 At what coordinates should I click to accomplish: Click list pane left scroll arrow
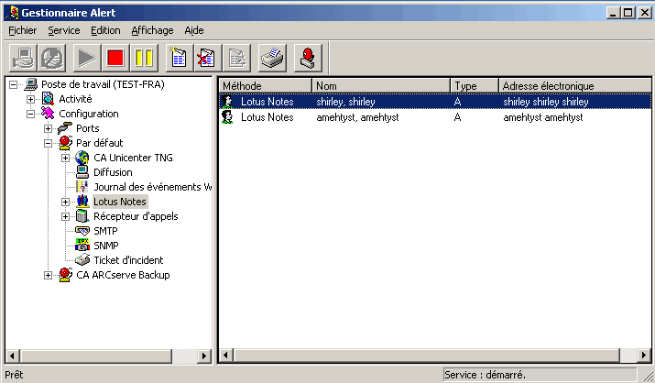226,356
